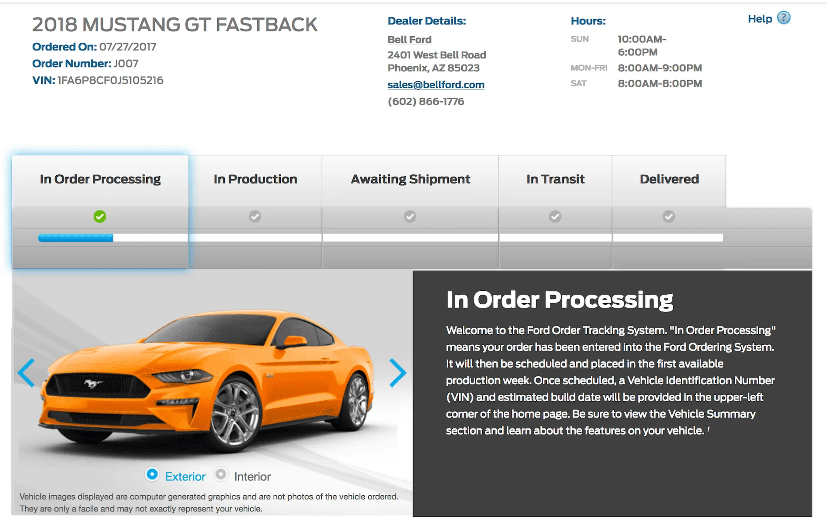Select the Interior view radio button

221,474
